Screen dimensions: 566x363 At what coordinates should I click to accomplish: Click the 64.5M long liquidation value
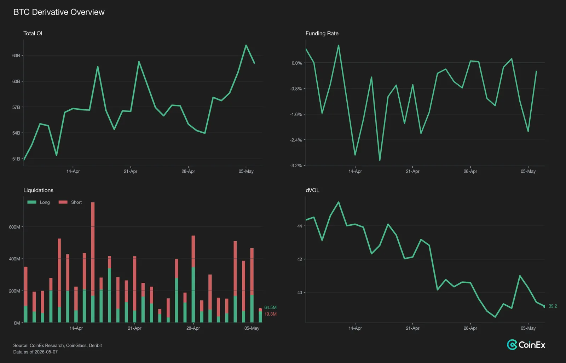click(x=270, y=307)
